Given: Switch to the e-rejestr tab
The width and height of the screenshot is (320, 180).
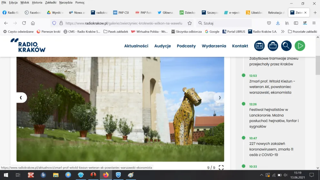Looking at the screenshot, I should pos(232,13).
